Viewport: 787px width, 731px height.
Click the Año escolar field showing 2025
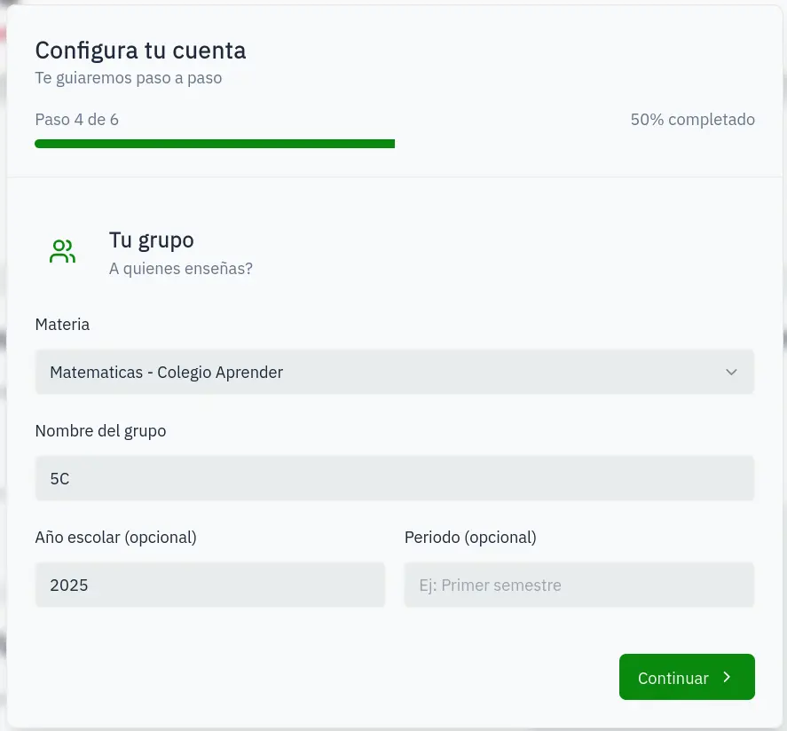click(x=210, y=585)
